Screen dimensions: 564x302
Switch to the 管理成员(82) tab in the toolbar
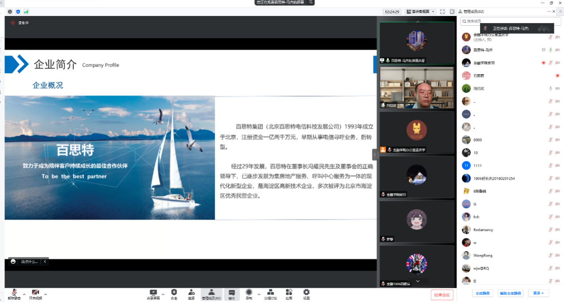coord(211,294)
